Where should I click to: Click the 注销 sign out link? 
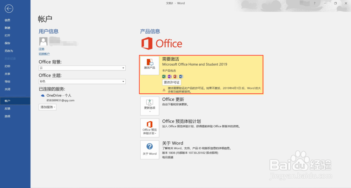[x=41, y=49]
